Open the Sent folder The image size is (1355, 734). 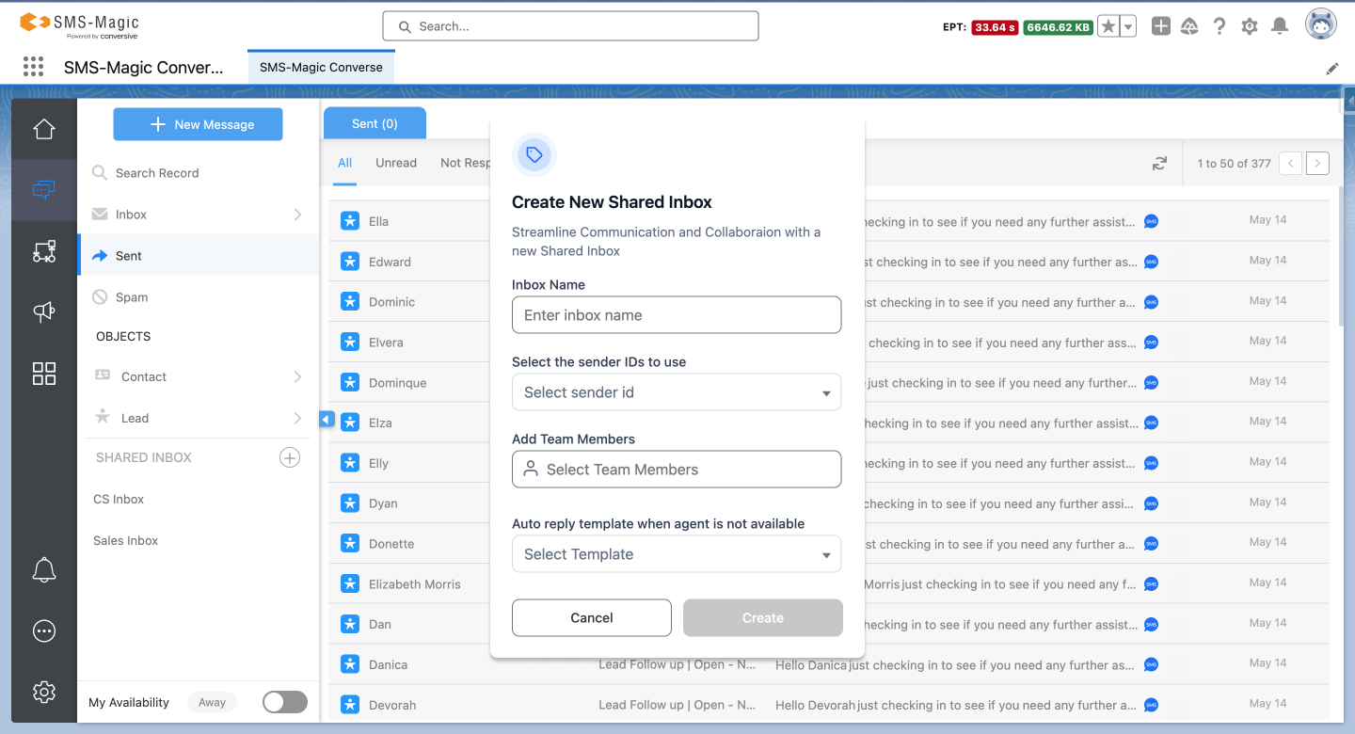199,256
